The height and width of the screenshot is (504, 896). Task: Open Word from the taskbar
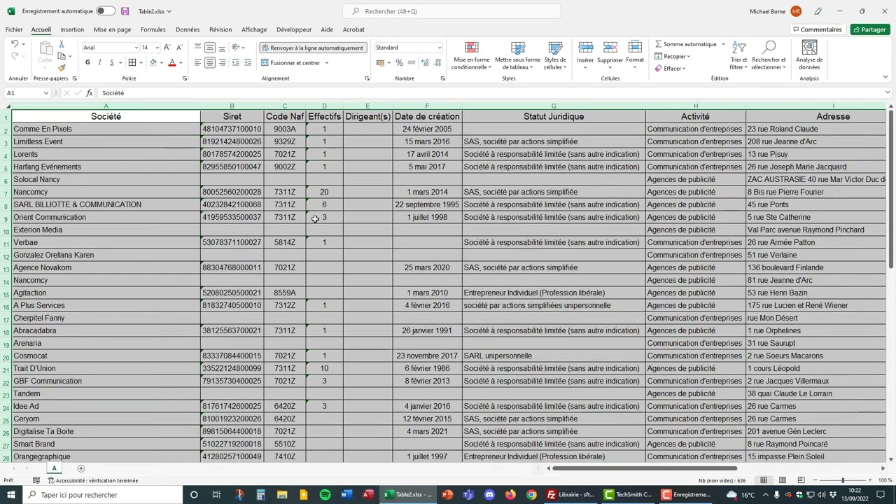346,495
